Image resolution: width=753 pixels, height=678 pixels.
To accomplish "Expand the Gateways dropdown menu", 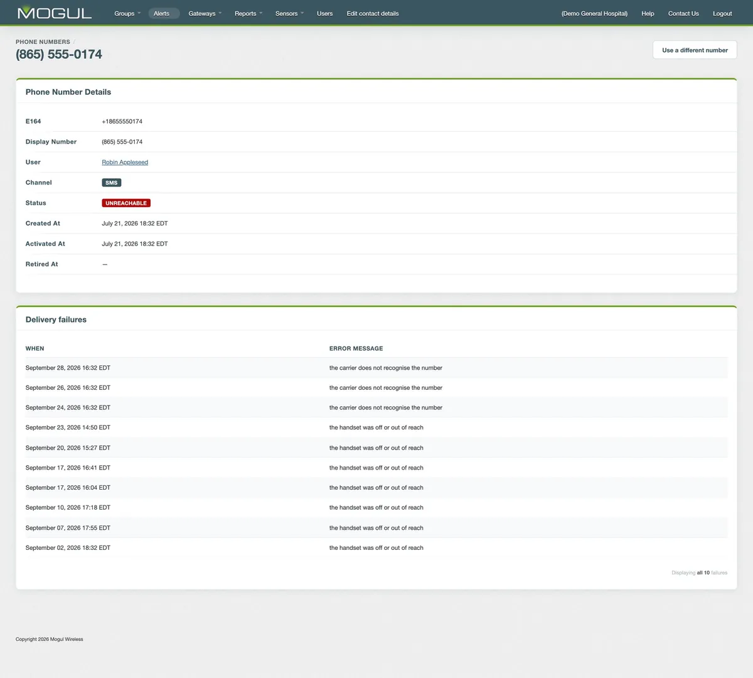I will (x=205, y=13).
